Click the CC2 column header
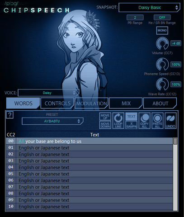 [11, 135]
